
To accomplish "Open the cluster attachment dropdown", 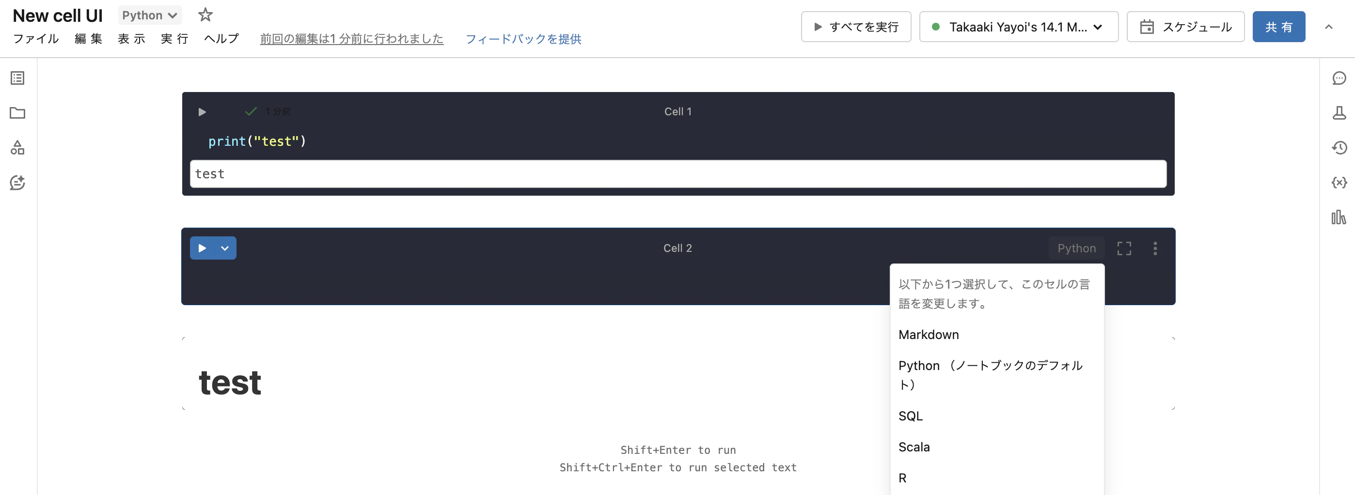I will [1018, 26].
